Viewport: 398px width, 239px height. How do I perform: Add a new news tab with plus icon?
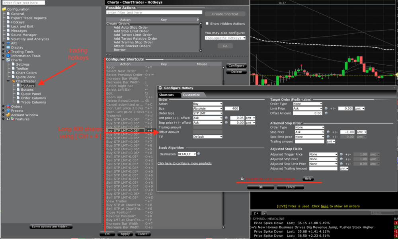[x=265, y=214]
